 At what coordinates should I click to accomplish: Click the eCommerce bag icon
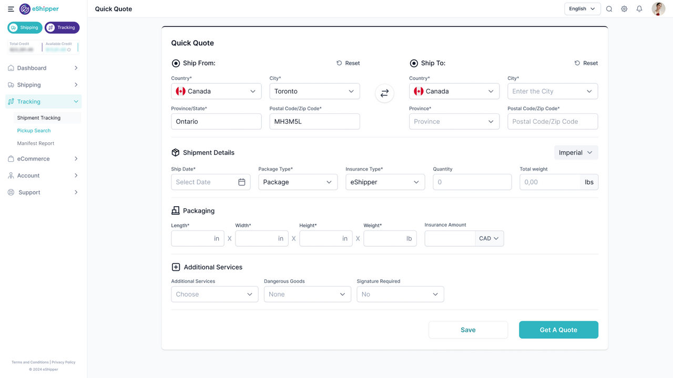(11, 159)
